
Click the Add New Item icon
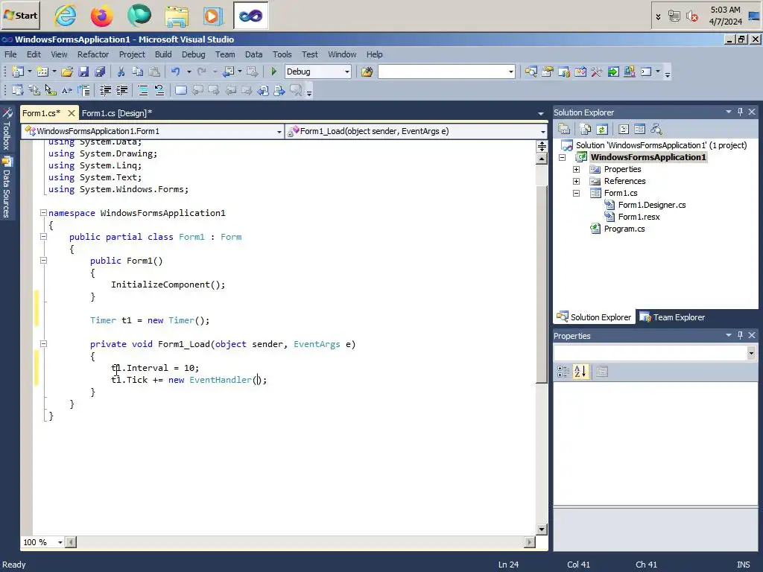[x=42, y=72]
